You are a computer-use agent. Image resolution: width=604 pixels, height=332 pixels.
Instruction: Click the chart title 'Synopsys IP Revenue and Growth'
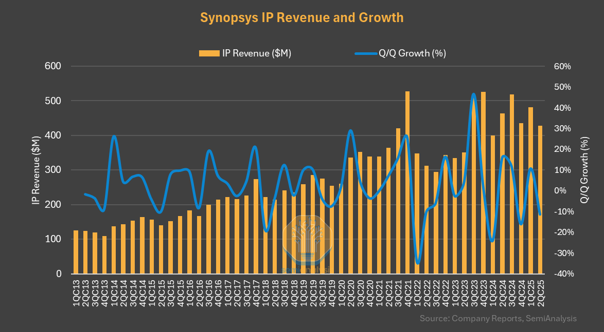click(x=301, y=17)
